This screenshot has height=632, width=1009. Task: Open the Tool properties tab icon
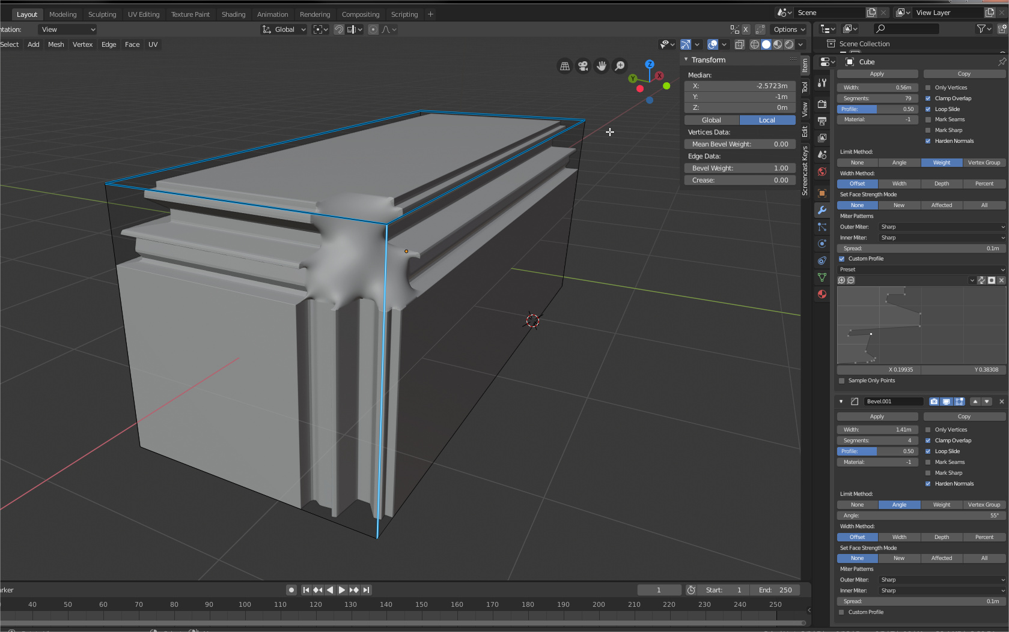822,83
